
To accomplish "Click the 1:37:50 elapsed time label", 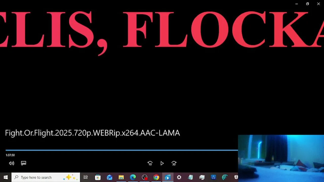I will (10, 155).
